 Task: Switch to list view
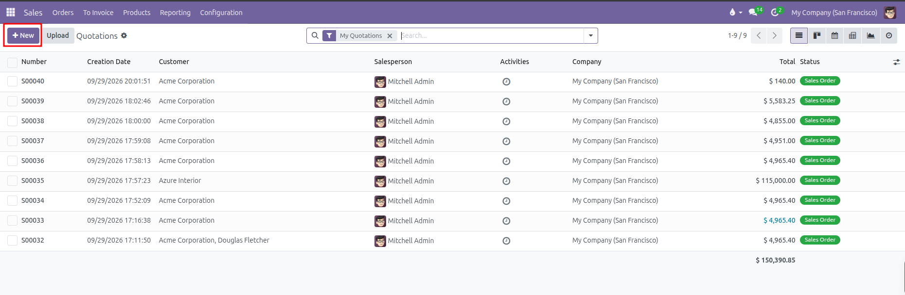(799, 35)
